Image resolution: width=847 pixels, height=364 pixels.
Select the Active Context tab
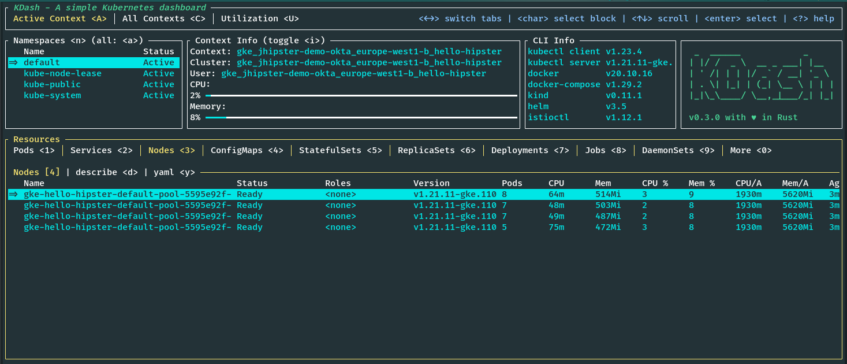tap(60, 18)
